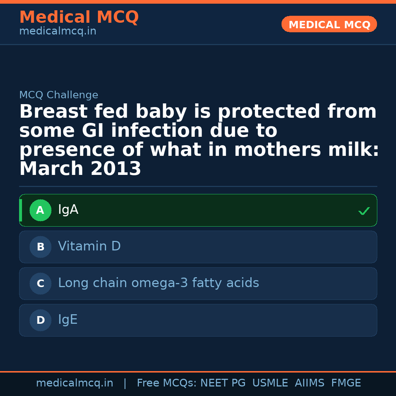396x396 pixels.
Task: Click FMGE in the footer
Action: [346, 383]
